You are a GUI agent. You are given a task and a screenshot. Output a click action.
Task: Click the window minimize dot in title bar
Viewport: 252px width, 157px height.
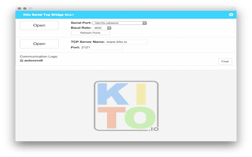tap(25, 9)
